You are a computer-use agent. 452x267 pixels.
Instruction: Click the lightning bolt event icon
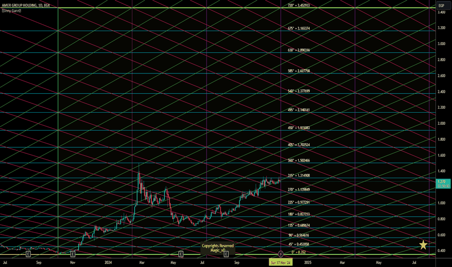coord(281,254)
